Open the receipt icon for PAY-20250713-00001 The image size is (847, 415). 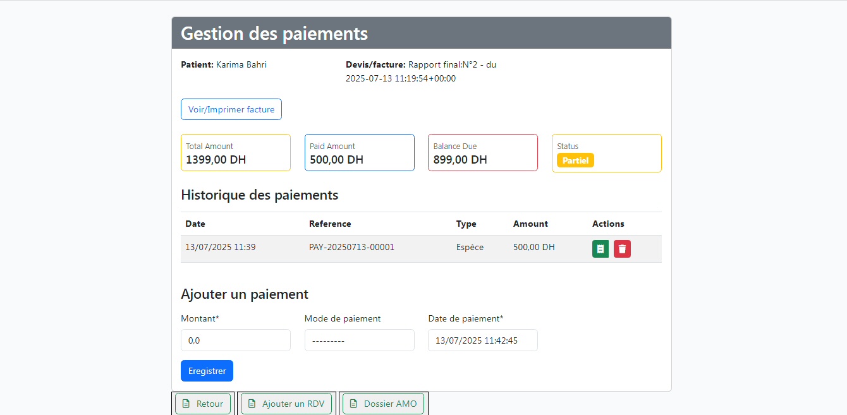click(600, 249)
